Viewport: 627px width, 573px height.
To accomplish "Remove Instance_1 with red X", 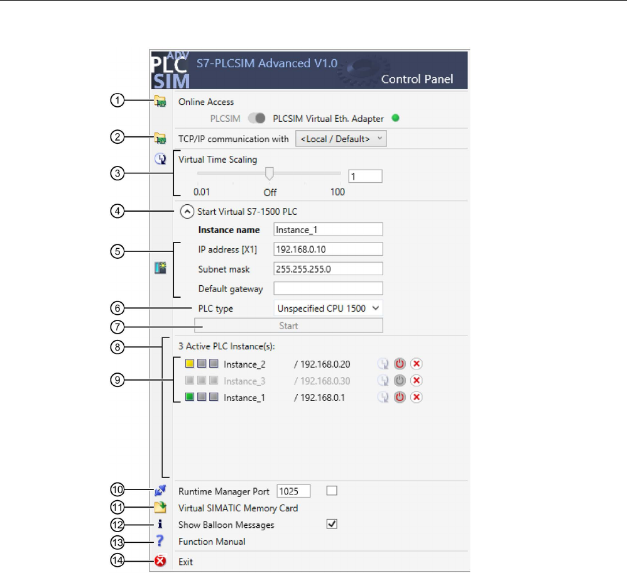I will click(417, 397).
